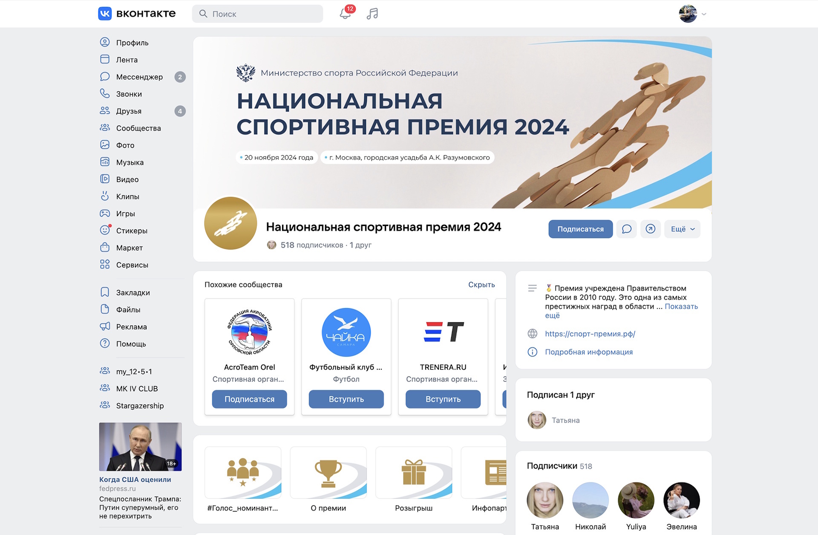Screen dimensions: 818x535
Task: Expand description via Показать ещё
Action: coord(622,311)
